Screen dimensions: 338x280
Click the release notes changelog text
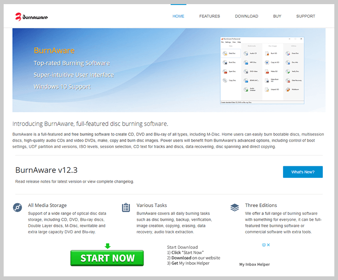click(x=75, y=181)
